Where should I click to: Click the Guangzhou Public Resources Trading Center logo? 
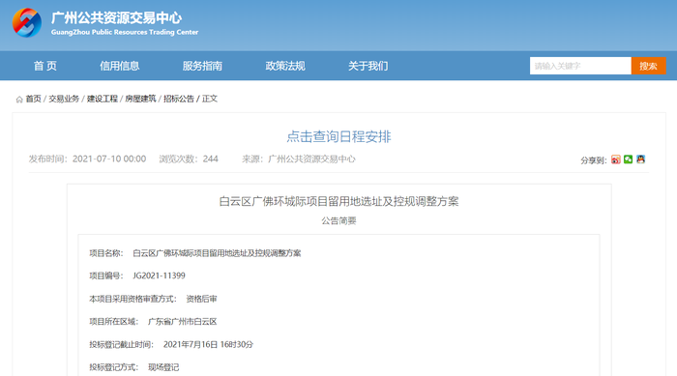coord(27,22)
